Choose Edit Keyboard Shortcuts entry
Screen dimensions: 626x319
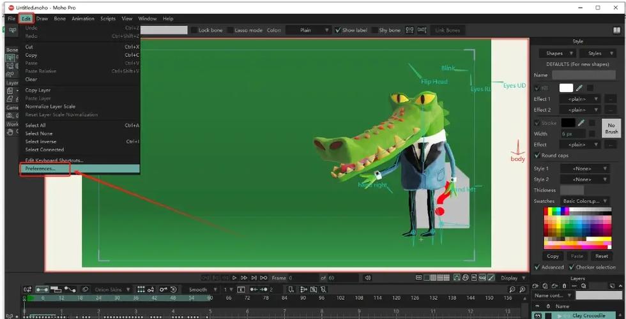tap(80, 160)
